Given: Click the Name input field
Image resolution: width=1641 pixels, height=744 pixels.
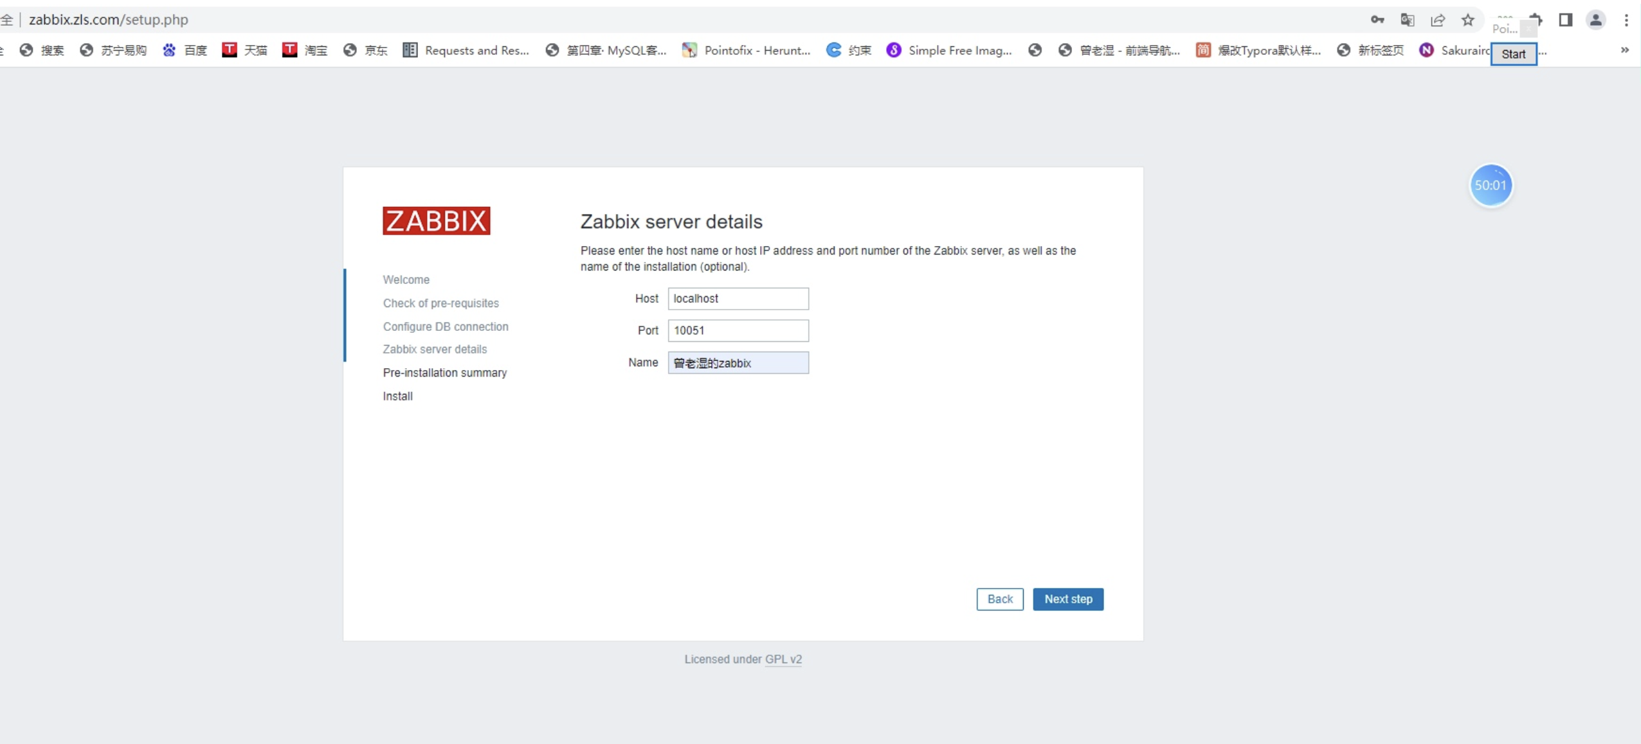Looking at the screenshot, I should 738,363.
